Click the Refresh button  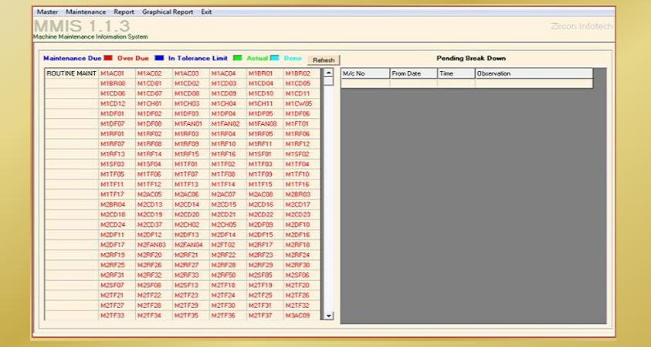(x=324, y=60)
